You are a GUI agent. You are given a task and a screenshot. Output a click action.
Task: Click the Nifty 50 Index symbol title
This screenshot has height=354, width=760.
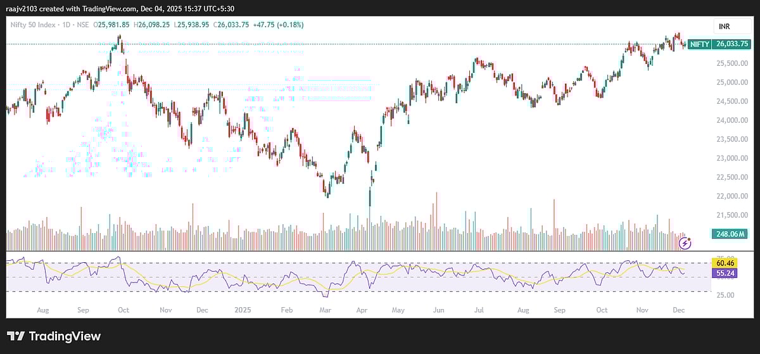[x=33, y=25]
